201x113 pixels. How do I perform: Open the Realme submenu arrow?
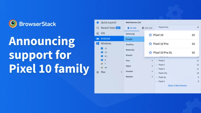pyautogui.click(x=152, y=77)
